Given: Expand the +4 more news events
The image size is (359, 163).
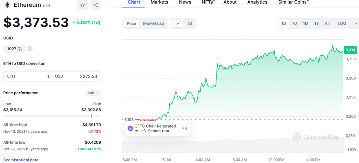Looking at the screenshot, I should (x=185, y=128).
